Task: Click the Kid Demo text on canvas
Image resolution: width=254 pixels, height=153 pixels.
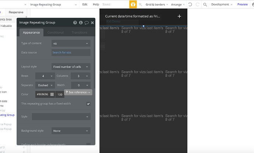Action: (113, 21)
